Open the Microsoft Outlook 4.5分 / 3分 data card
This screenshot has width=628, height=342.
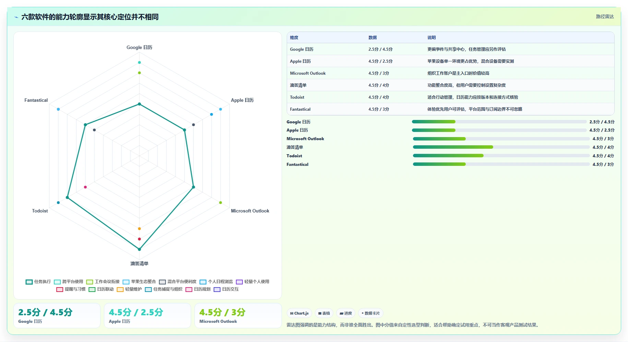pos(238,316)
